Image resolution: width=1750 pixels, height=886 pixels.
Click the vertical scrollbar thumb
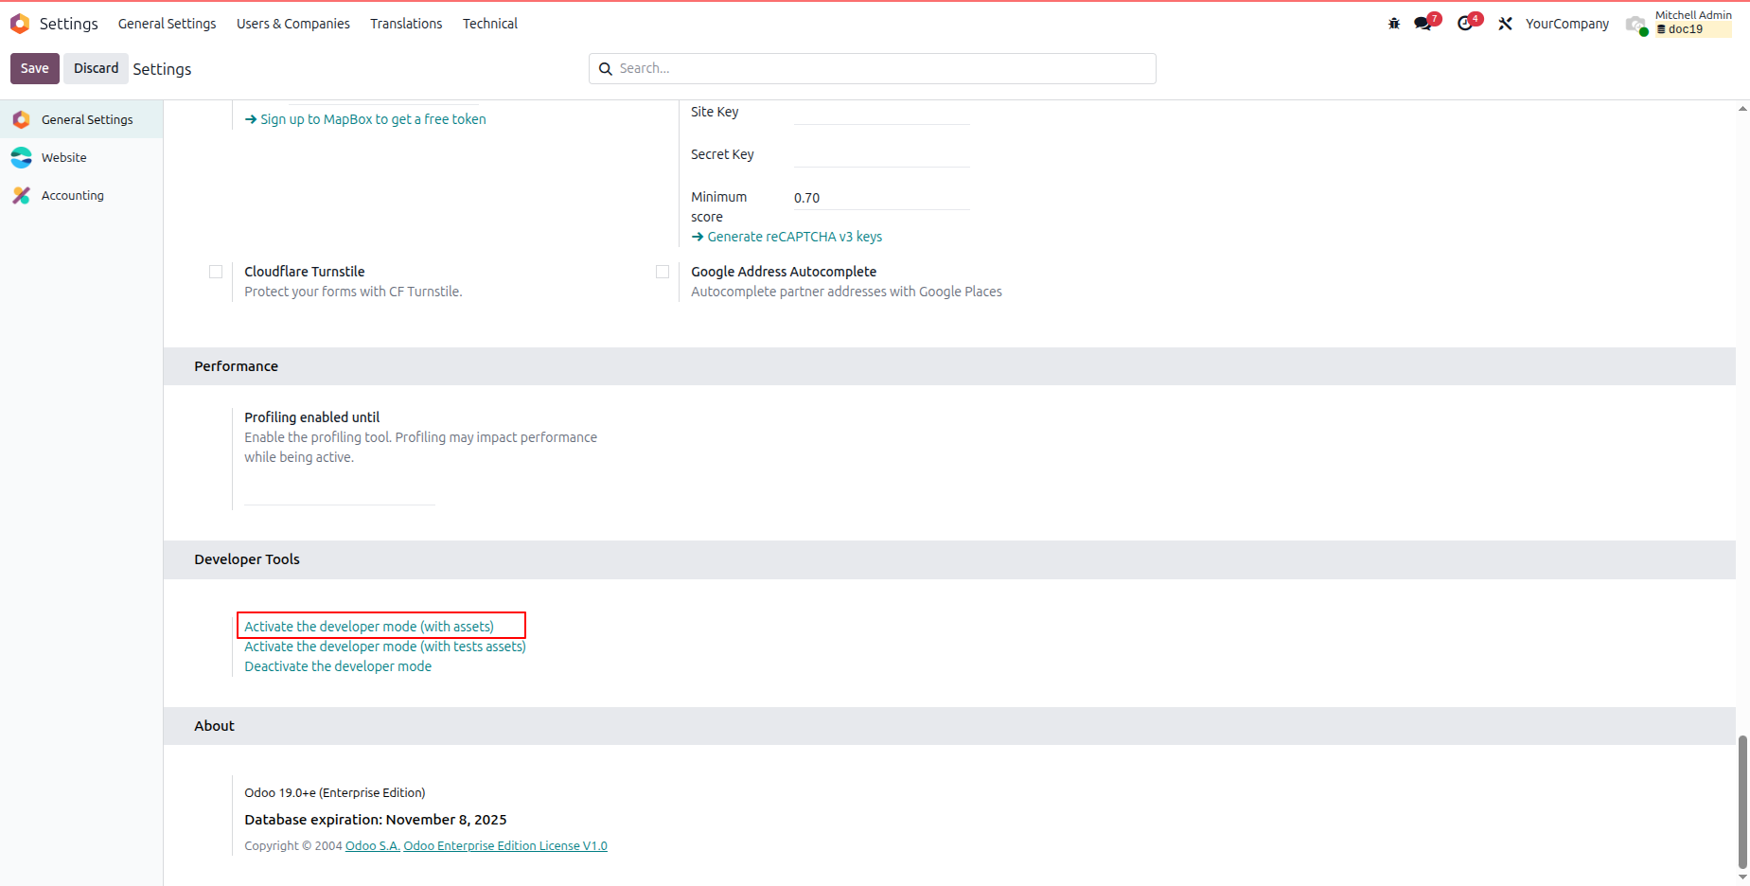point(1742,801)
